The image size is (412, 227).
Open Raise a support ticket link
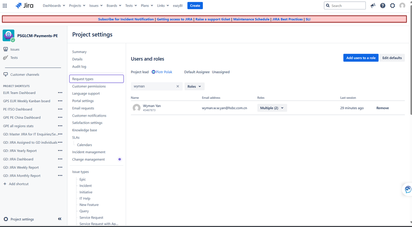[213, 19]
